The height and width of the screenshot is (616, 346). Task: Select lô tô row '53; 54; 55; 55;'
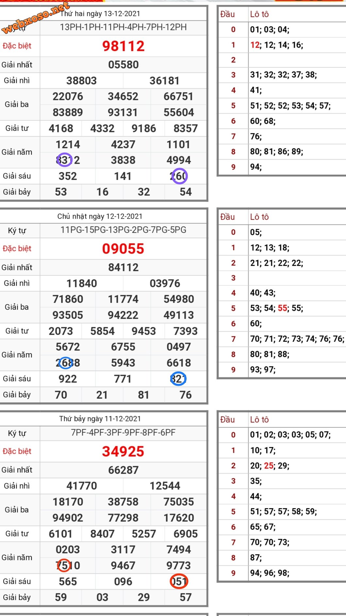pyautogui.click(x=277, y=308)
